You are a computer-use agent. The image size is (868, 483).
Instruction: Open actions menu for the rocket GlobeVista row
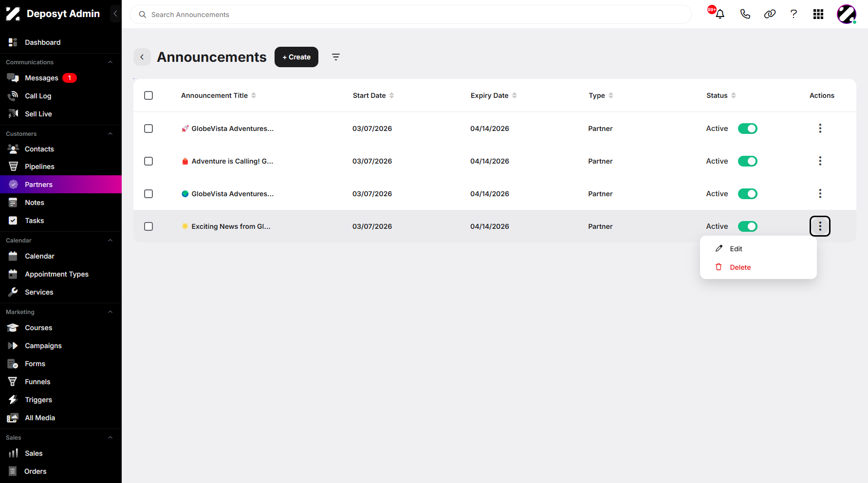click(x=820, y=129)
